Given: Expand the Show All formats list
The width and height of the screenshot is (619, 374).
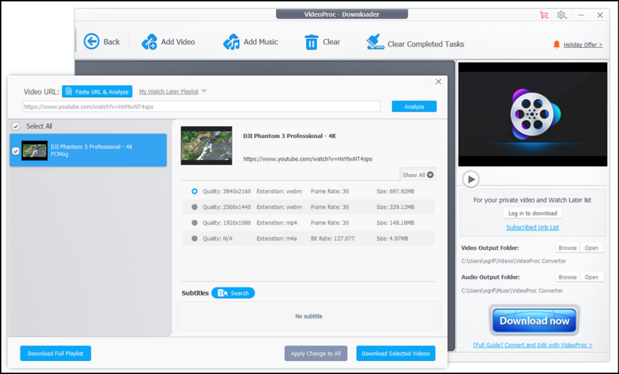Looking at the screenshot, I should [417, 175].
